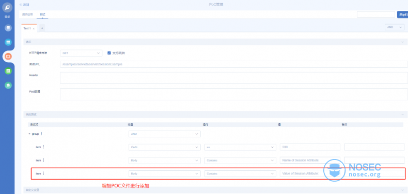Open Body dropdown in Name of Session Attribute row
The height and width of the screenshot is (194, 408).
pyautogui.click(x=164, y=160)
